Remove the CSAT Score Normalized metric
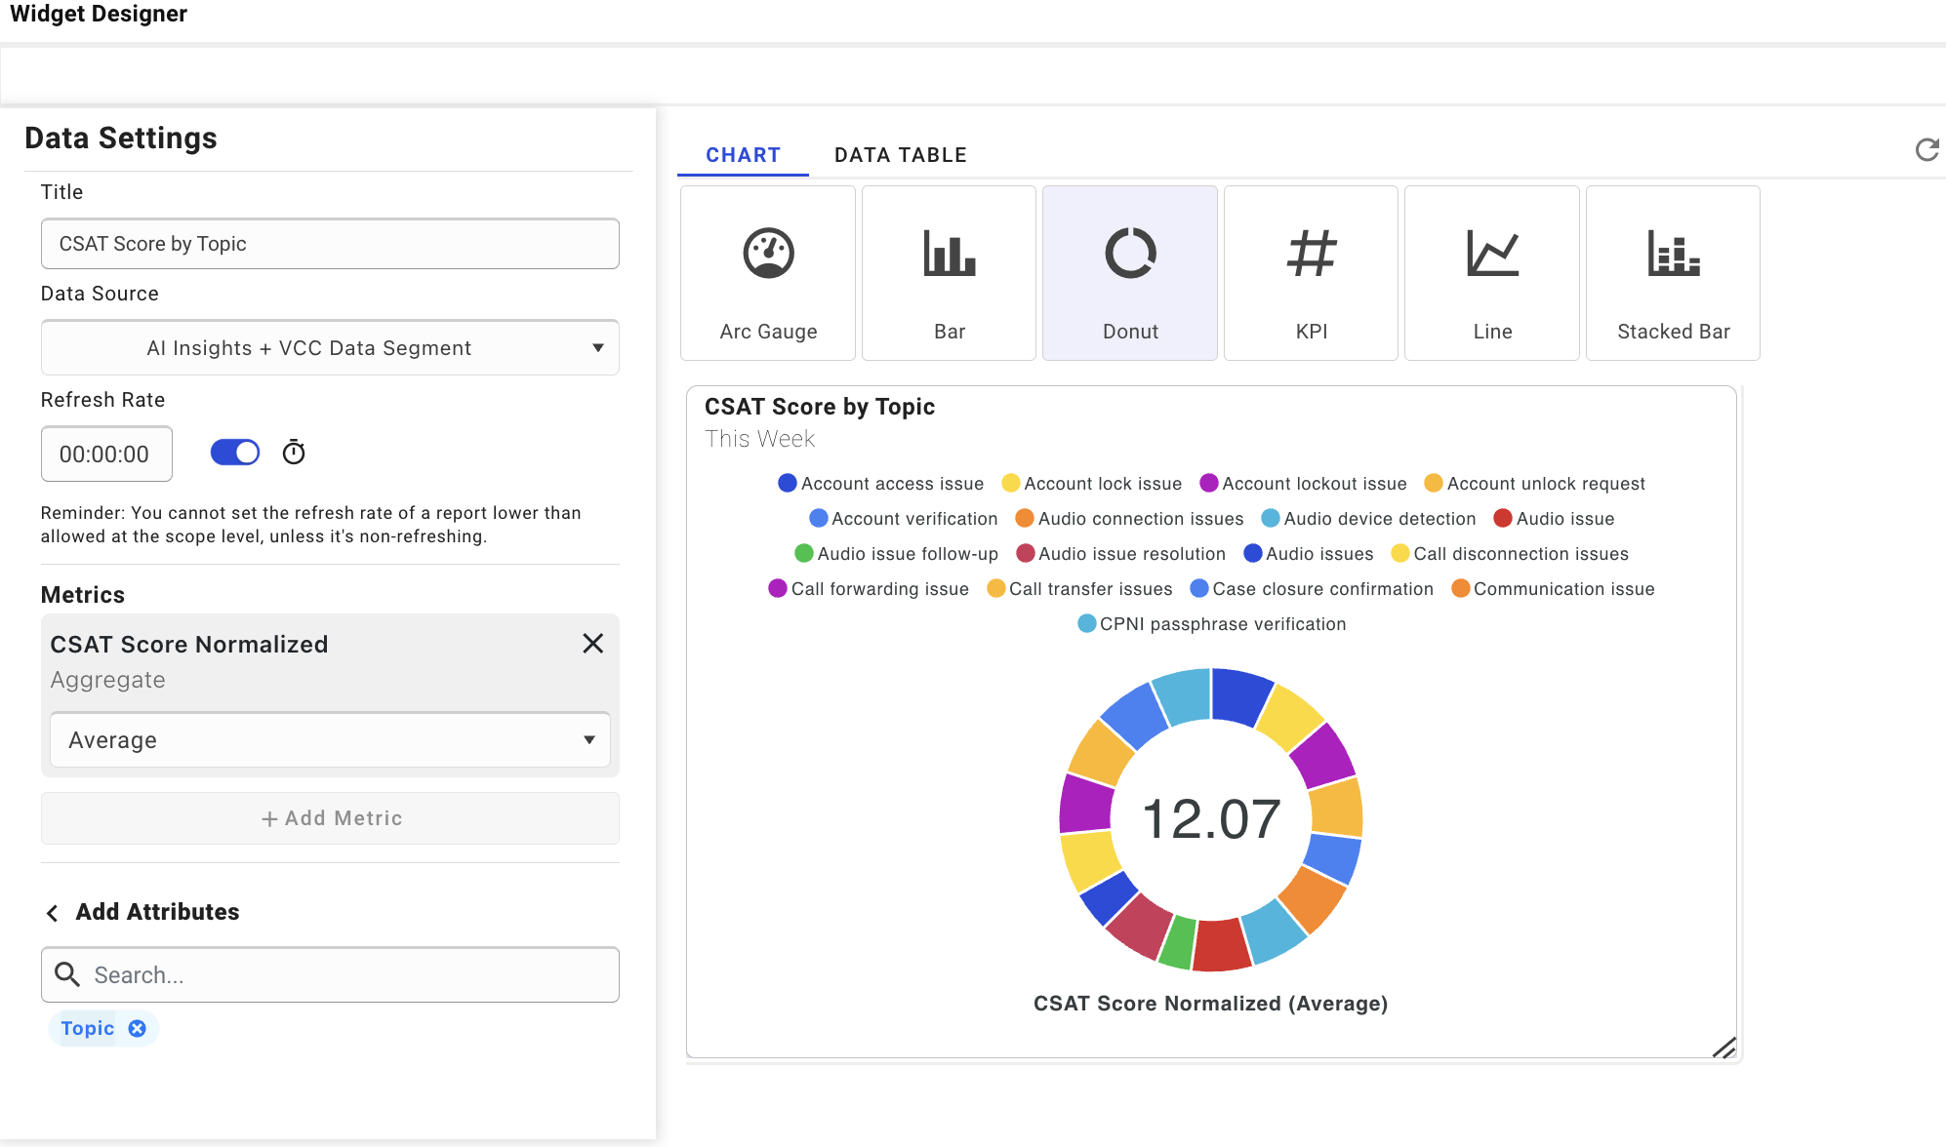The image size is (1946, 1147). 592,644
